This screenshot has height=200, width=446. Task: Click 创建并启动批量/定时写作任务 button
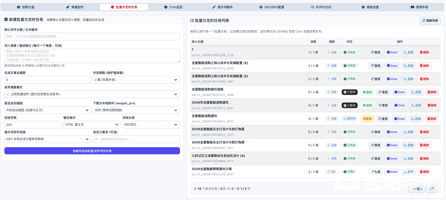tap(92, 151)
